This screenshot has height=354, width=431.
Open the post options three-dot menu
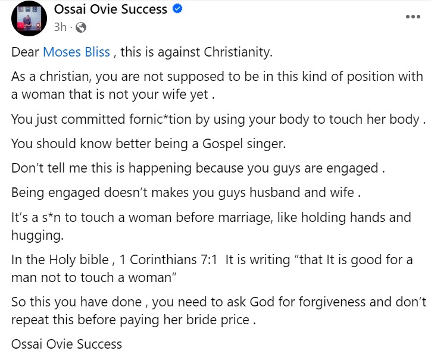[x=412, y=16]
